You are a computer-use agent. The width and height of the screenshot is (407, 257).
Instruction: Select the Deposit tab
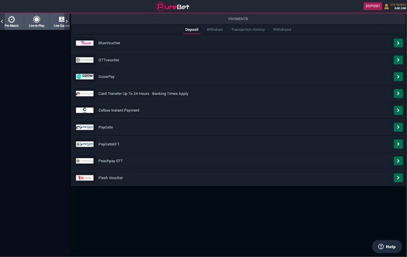click(x=192, y=30)
